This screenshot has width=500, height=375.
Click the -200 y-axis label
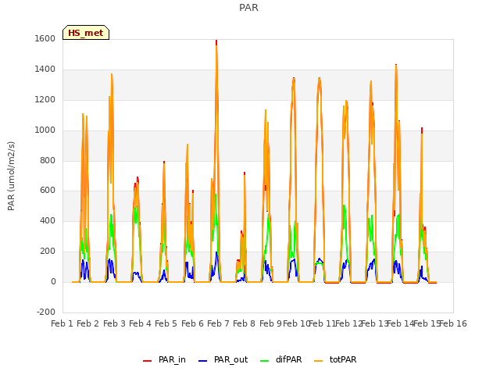click(46, 312)
